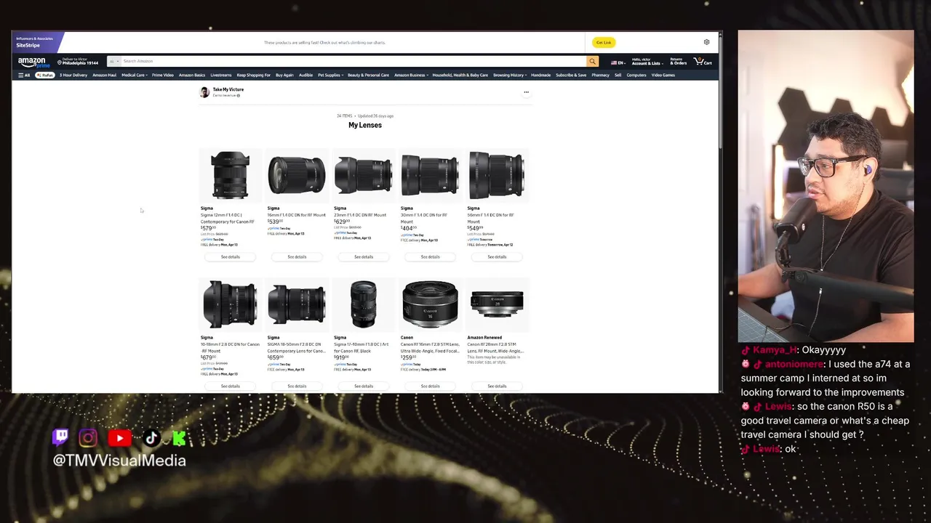
Task: Click the Twitch icon in the overlay
Action: point(60,437)
